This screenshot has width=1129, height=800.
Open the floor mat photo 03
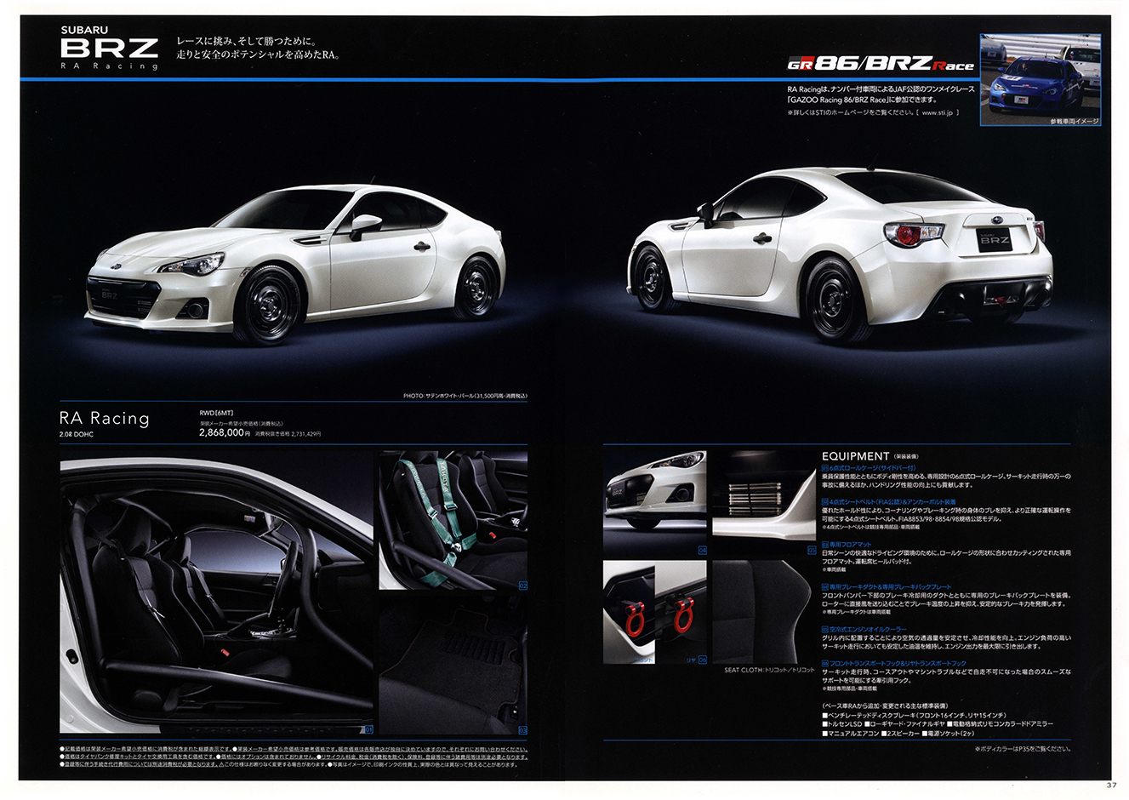tap(453, 664)
